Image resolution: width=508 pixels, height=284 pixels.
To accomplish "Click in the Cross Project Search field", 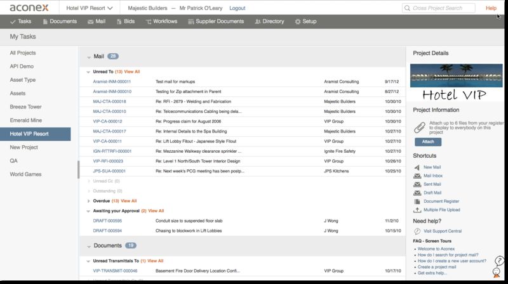I will coord(439,8).
